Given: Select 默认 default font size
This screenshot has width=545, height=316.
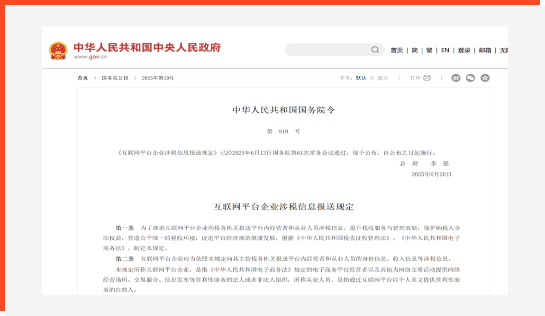Looking at the screenshot, I should coord(361,78).
